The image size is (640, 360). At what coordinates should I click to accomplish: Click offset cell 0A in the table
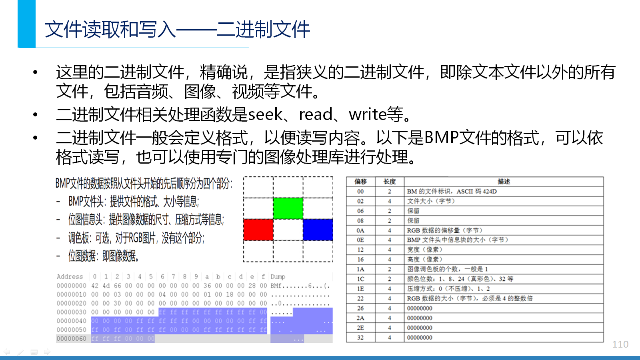[361, 230]
